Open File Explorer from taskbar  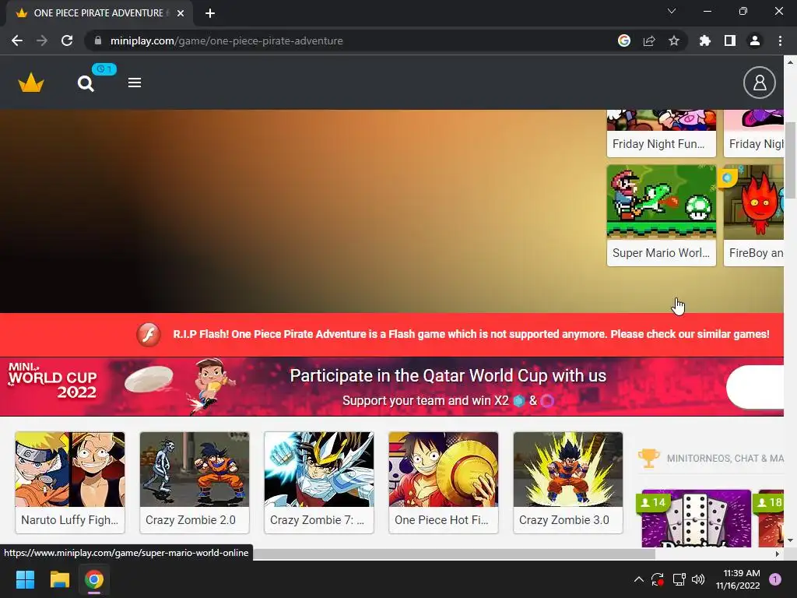[x=59, y=579]
